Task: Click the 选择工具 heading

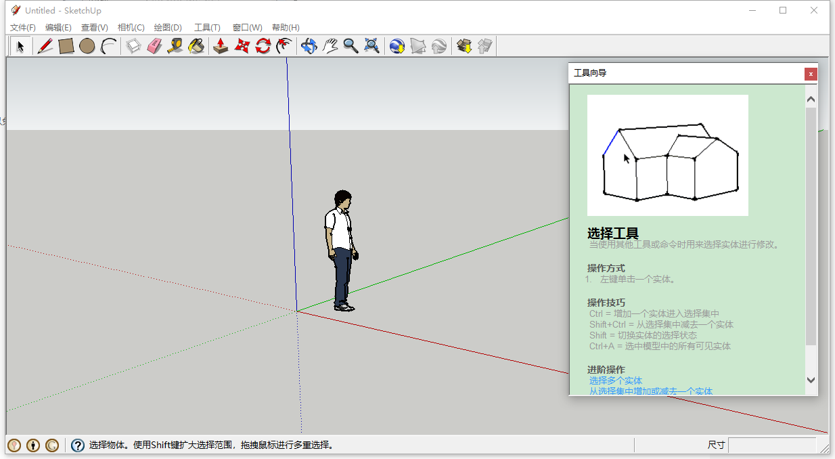Action: click(613, 234)
